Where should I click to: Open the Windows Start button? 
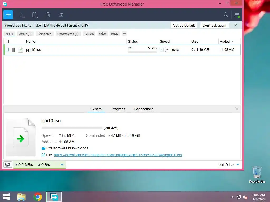[6, 197]
